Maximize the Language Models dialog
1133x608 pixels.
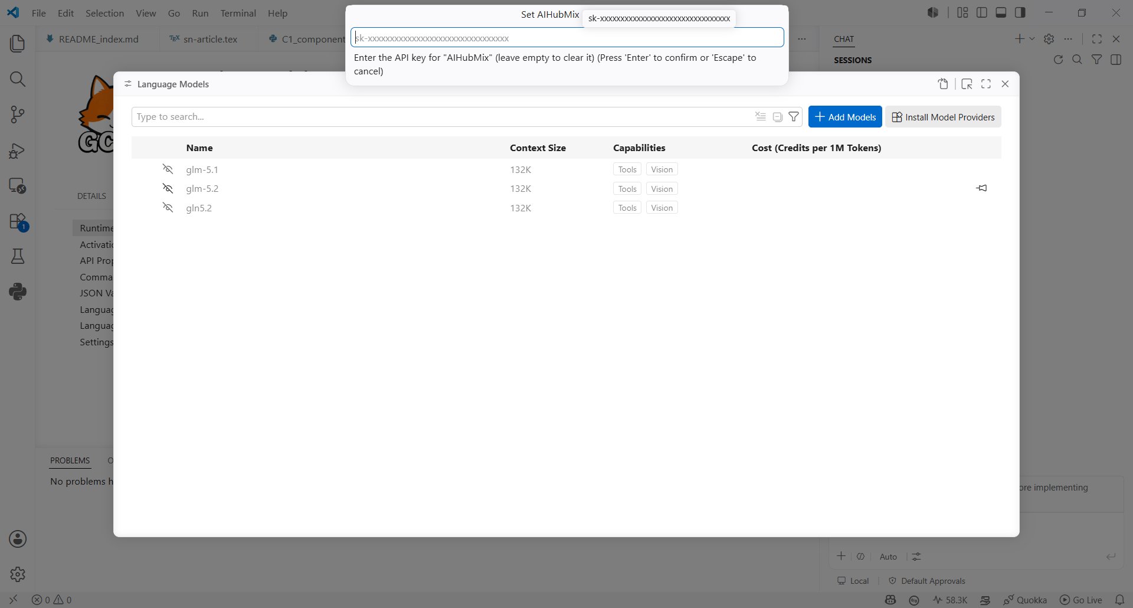(x=986, y=84)
